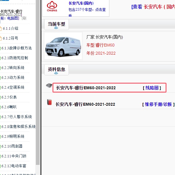Open 6.1.3故障诊断方法 section

pos(16,48)
